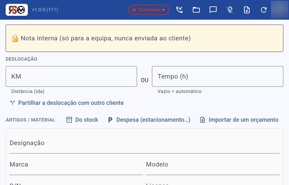Viewport: 289px width, 185px height.
Task: Focus the Modelo field
Action: tap(213, 164)
